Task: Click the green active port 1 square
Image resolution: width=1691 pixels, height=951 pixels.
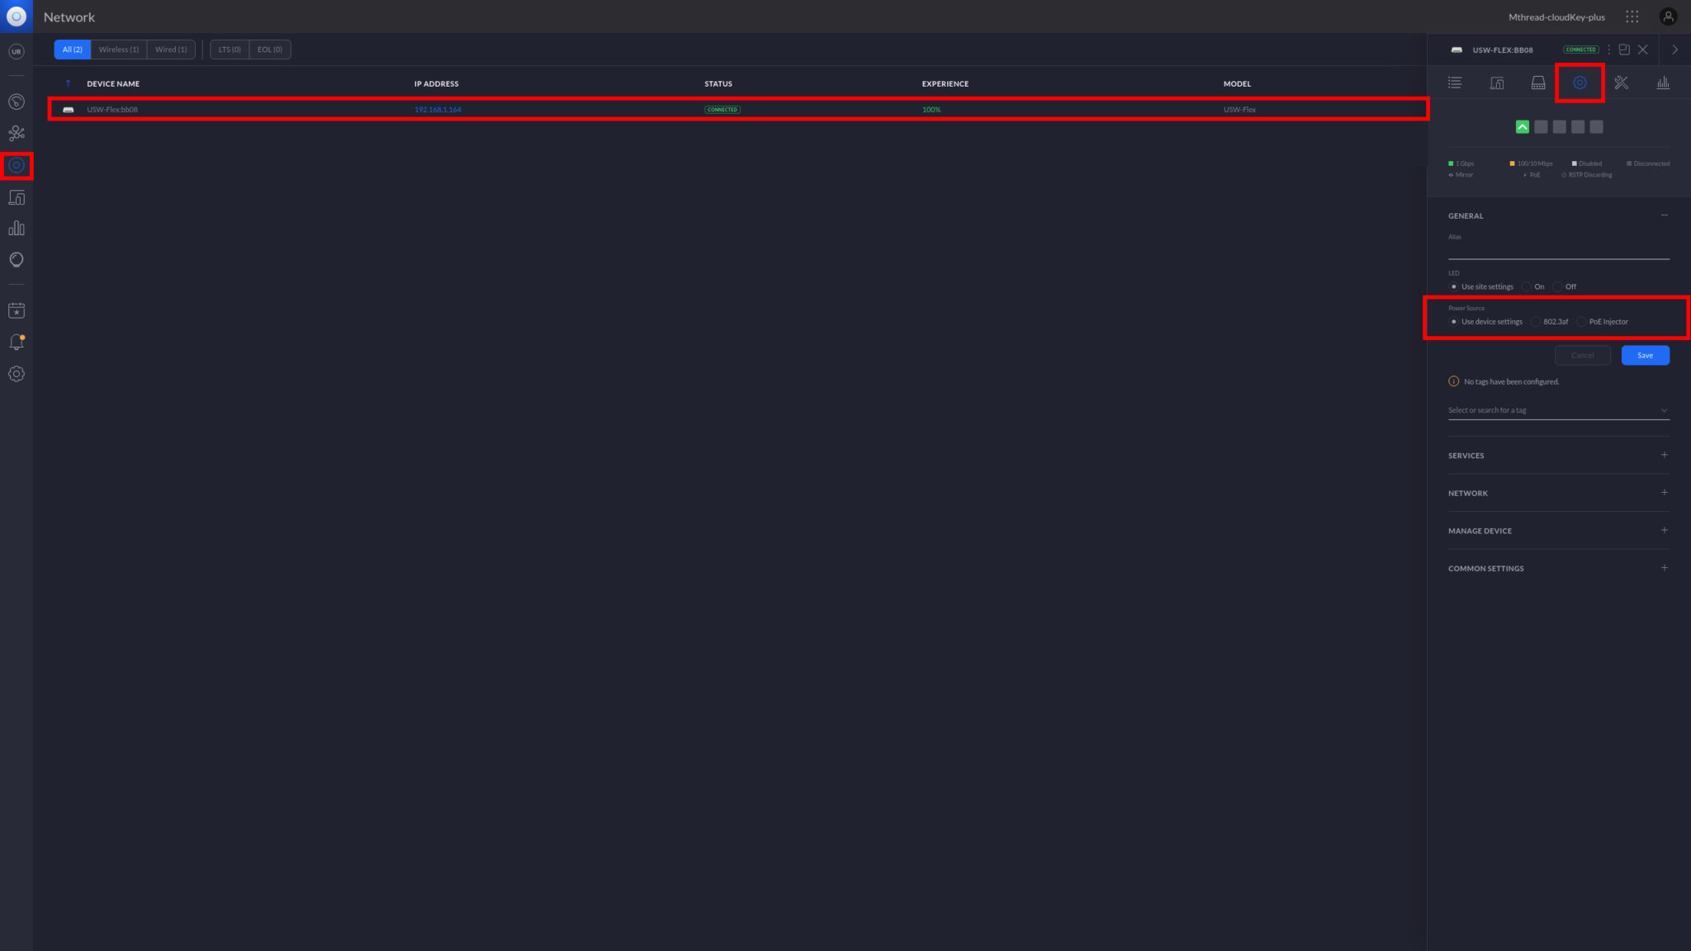Action: 1522,127
